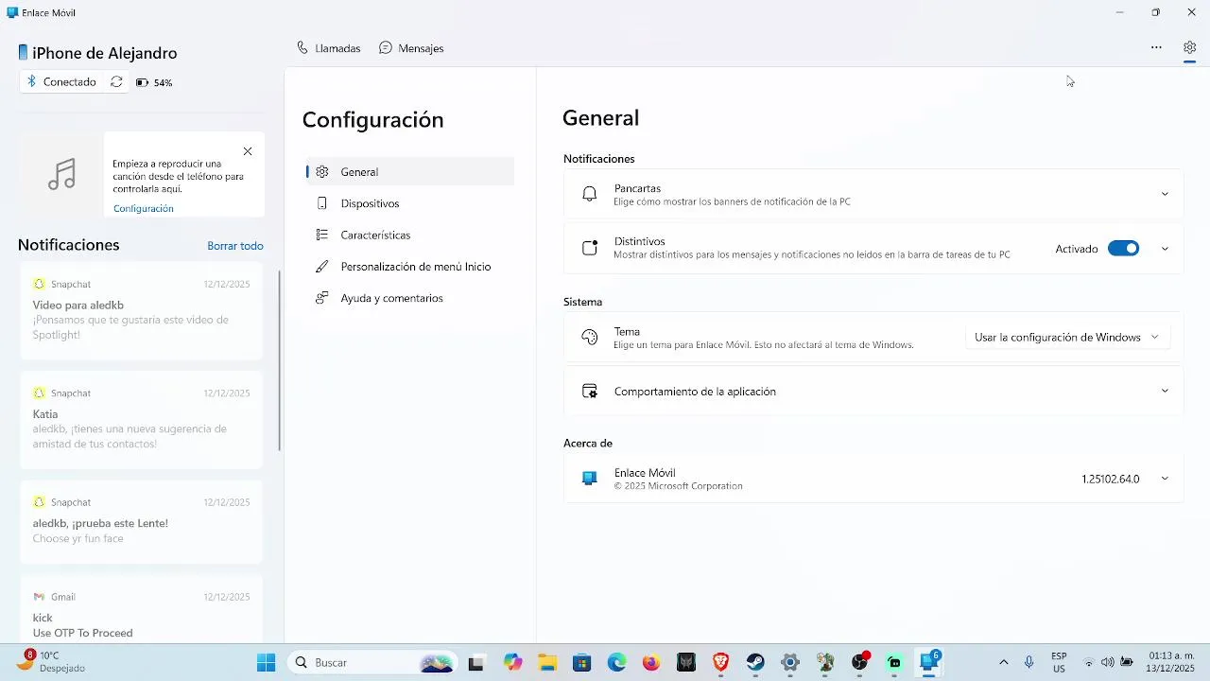This screenshot has height=681, width=1210.
Task: Open Brave browser from the taskbar
Action: pyautogui.click(x=721, y=663)
